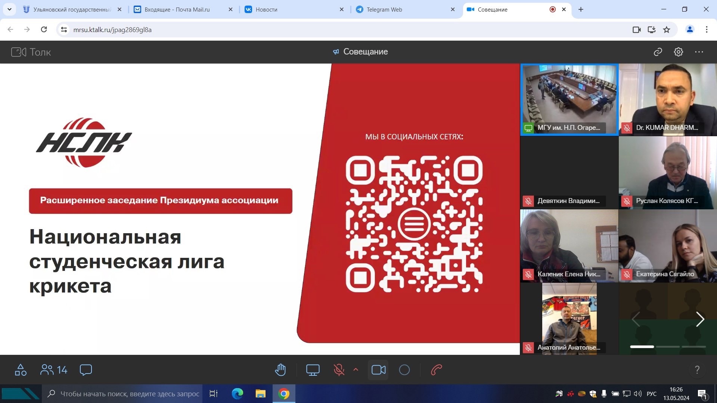
Task: Switch to Ульяновский государственный tab
Action: click(x=72, y=10)
